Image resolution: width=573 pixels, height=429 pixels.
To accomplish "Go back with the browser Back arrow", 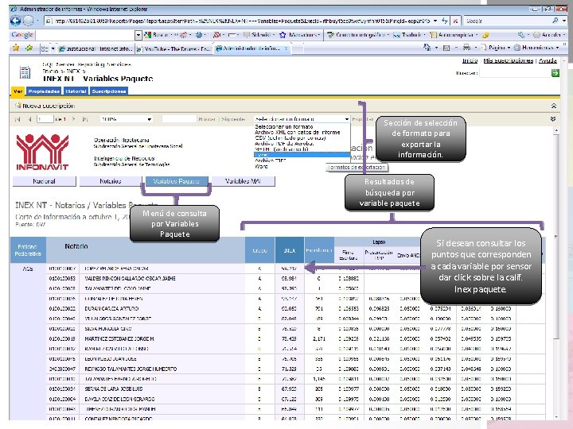I will [x=15, y=21].
